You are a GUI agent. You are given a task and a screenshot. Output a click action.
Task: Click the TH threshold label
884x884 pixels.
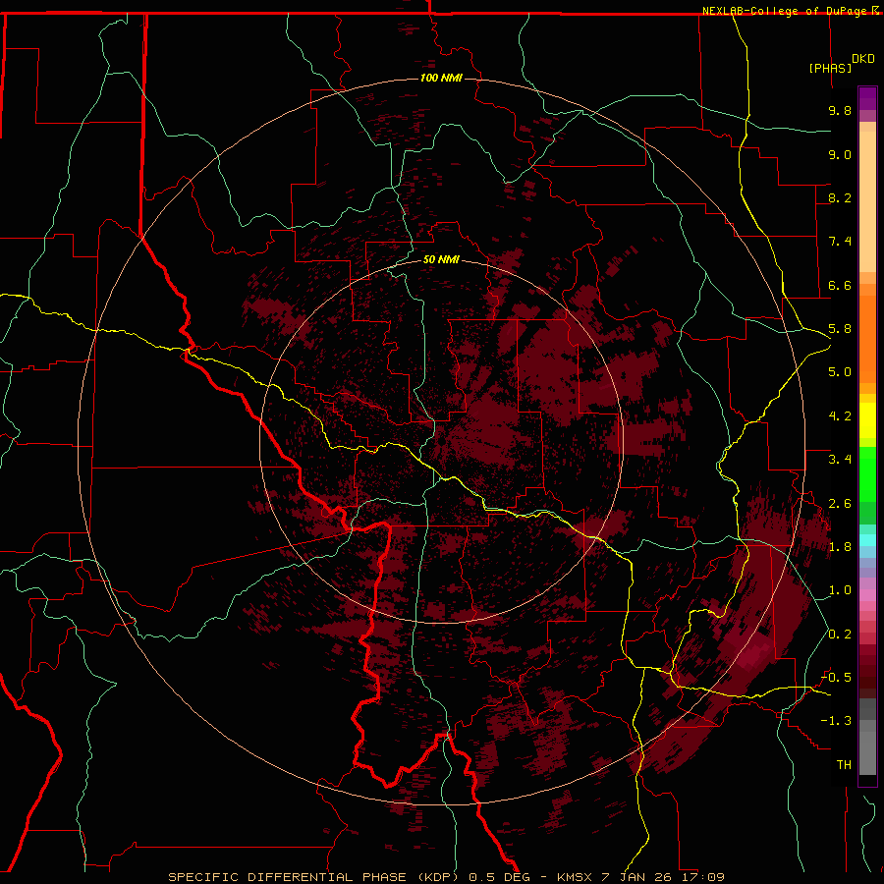[x=844, y=765]
